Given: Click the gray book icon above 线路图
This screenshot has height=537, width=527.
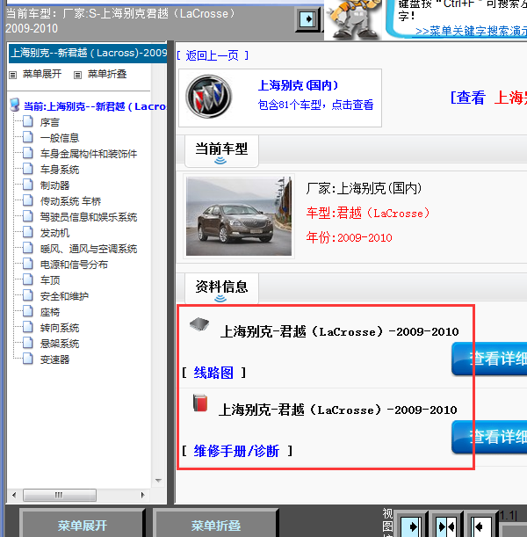Looking at the screenshot, I should tap(199, 323).
